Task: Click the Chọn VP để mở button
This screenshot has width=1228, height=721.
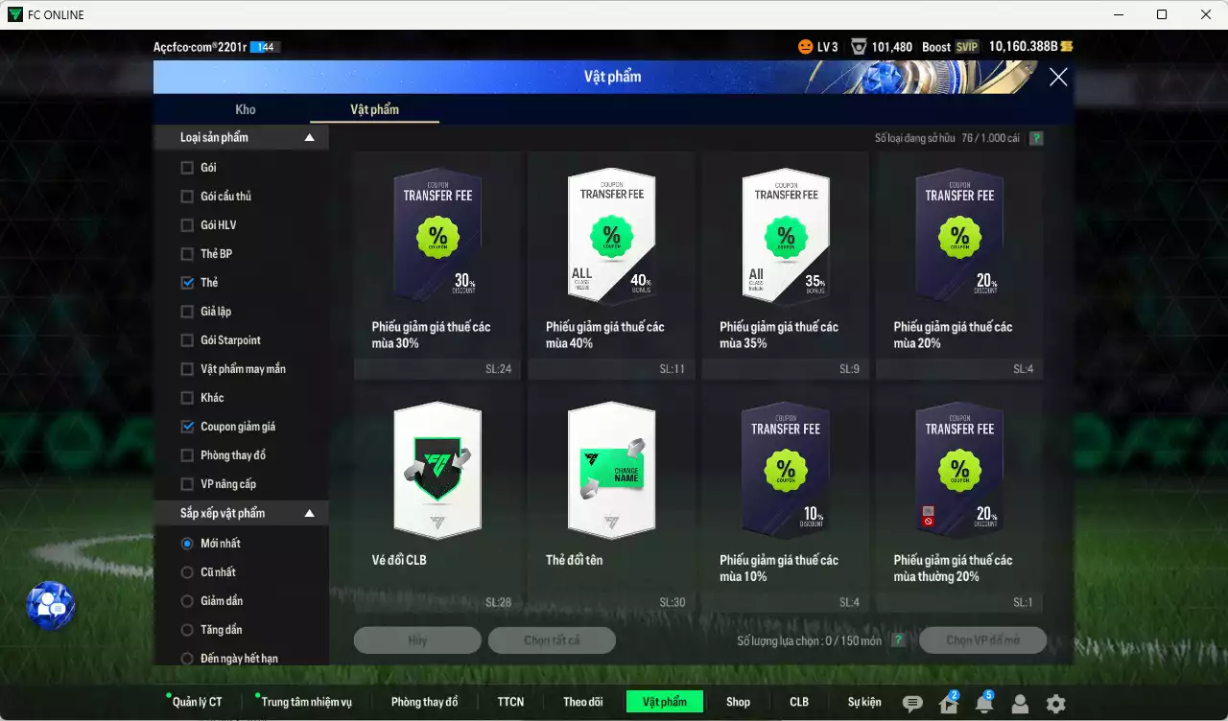Action: pos(982,640)
